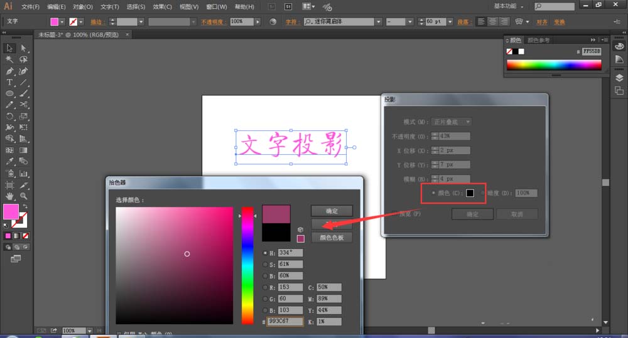Select the Lasso tool
Viewport: 628px width, 338px height.
(23, 60)
